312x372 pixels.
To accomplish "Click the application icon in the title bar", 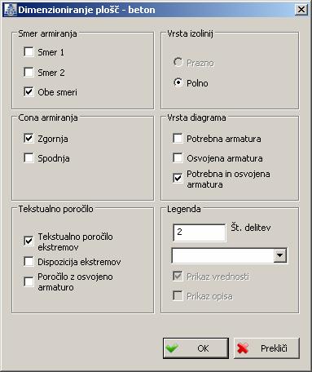I will [x=11, y=10].
